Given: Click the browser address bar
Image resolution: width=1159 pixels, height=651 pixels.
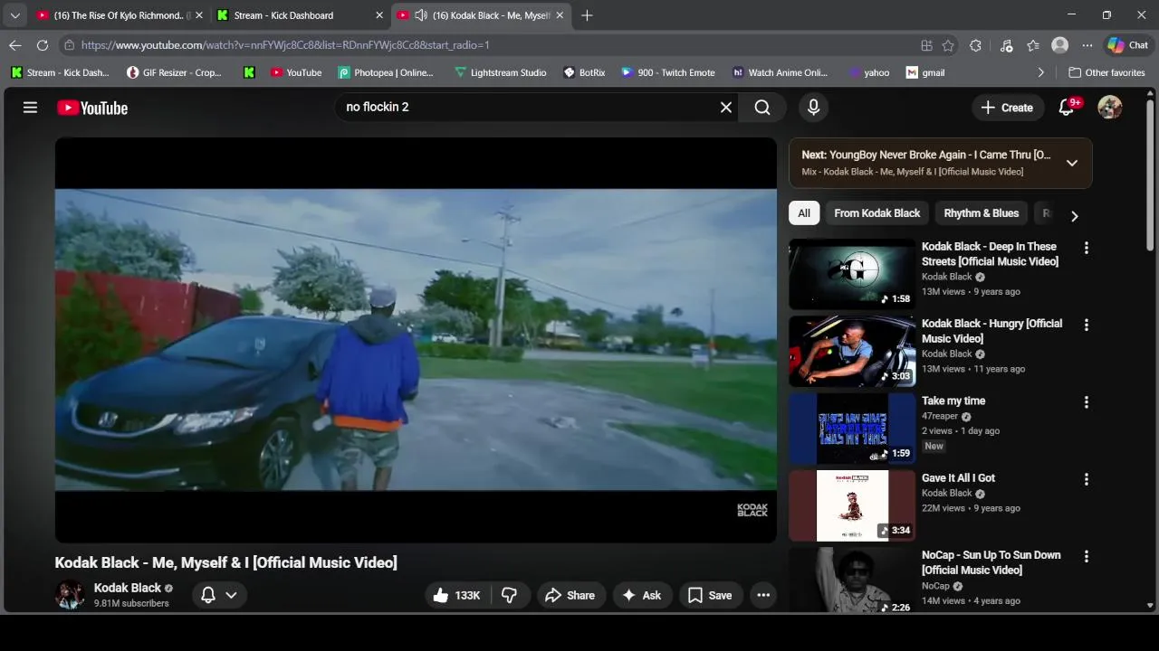Looking at the screenshot, I should 489,45.
